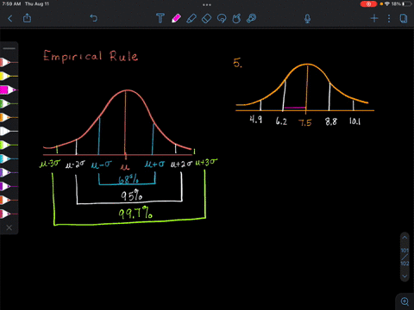Image resolution: width=414 pixels, height=310 pixels.
Task: Tap the '4.9' axis value
Action: [256, 119]
